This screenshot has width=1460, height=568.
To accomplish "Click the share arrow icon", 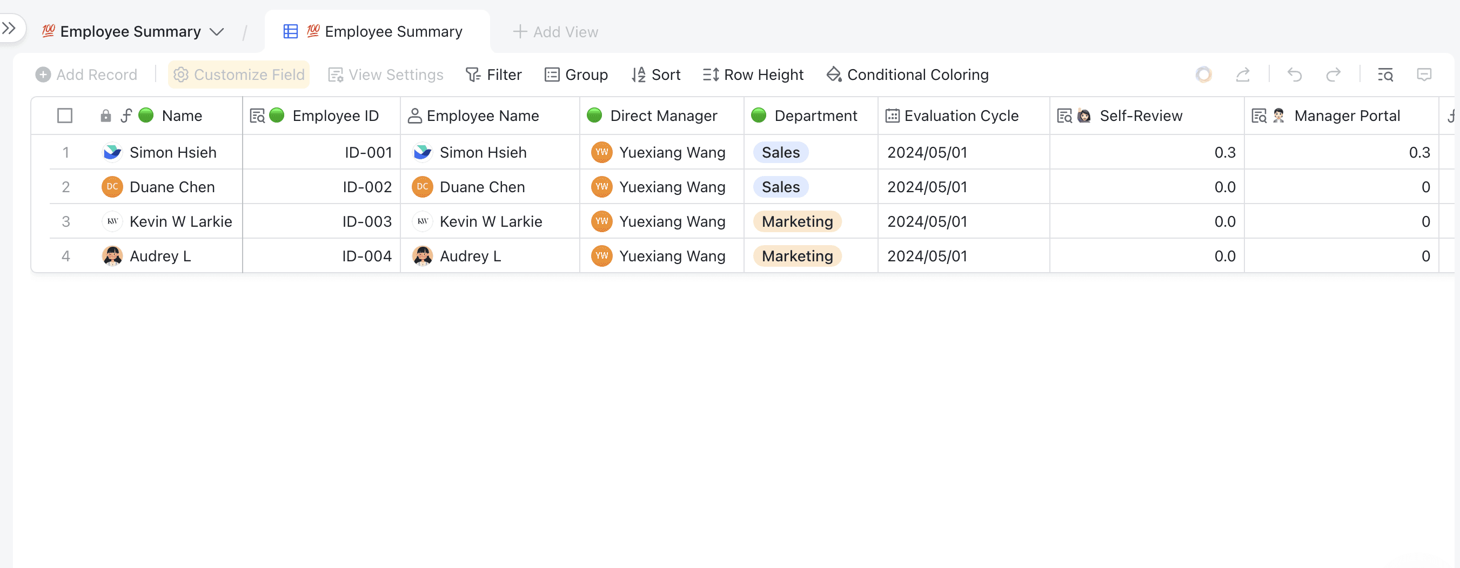I will [x=1243, y=75].
